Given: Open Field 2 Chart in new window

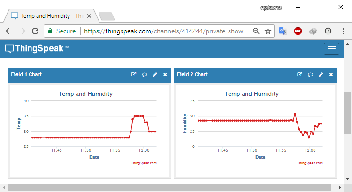Looking at the screenshot, I should 299,74.
